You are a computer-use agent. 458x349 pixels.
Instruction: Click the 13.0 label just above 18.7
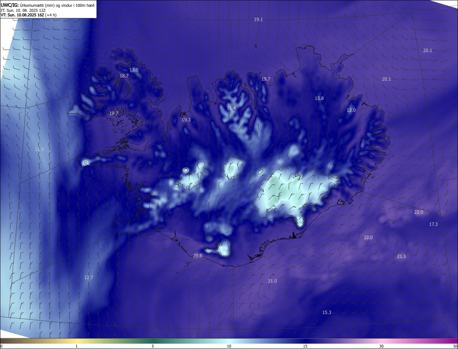point(134,70)
